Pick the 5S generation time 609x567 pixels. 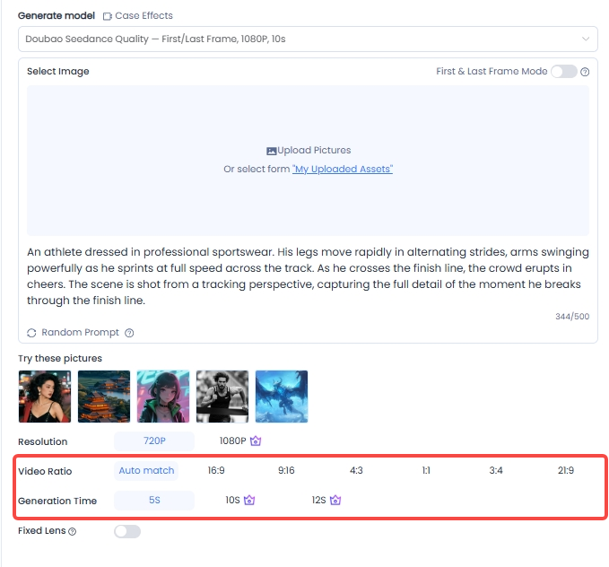[153, 501]
